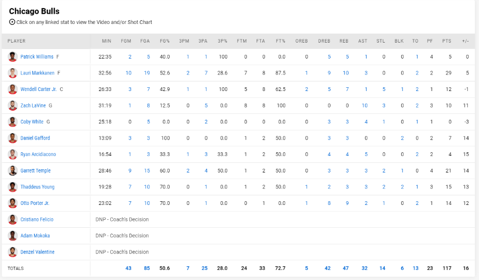Click Otto Porter Jr.'s headshot photo

13,203
